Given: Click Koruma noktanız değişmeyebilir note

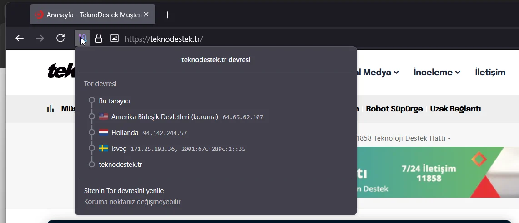Looking at the screenshot, I should pyautogui.click(x=132, y=202).
